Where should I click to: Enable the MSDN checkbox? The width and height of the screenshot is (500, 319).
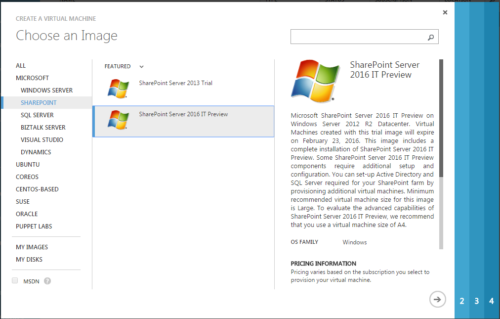click(x=15, y=280)
